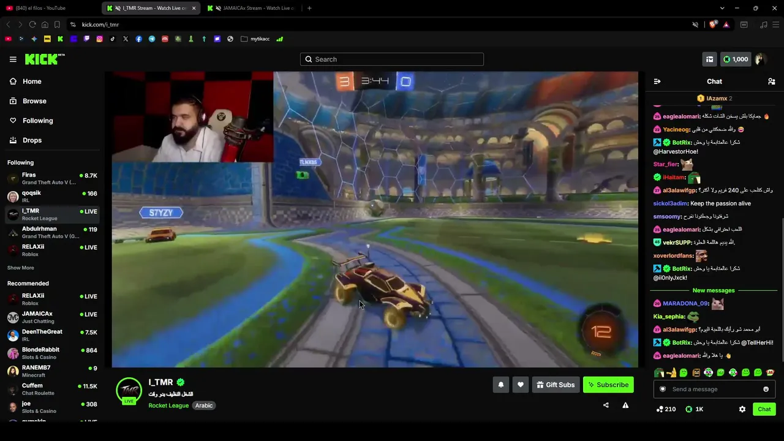Share the stream
Screen dimensions: 784x441
tap(606, 405)
